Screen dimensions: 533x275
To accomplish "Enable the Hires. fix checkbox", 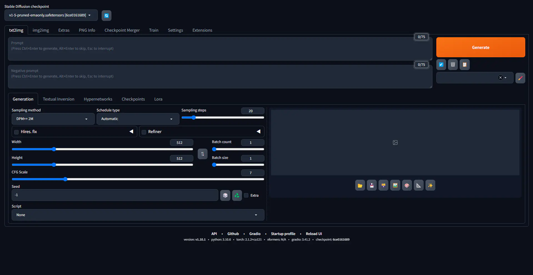I will coord(17,132).
